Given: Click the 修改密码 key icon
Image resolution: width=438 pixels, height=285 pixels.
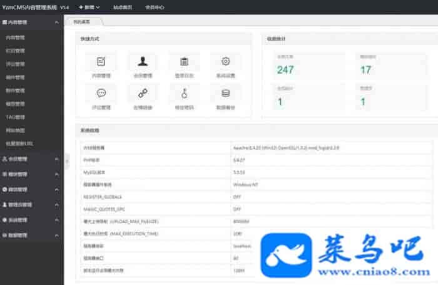Looking at the screenshot, I should pos(184,94).
